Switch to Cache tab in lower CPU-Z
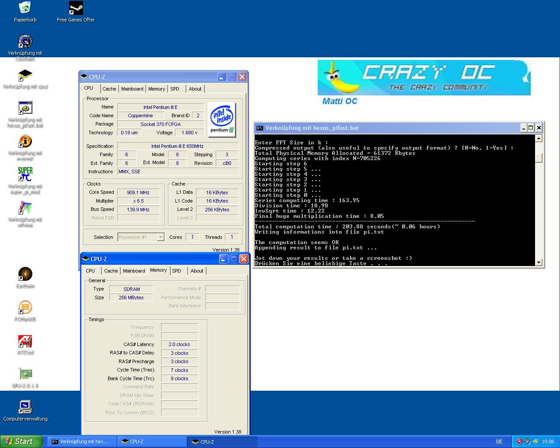The height and width of the screenshot is (448, 560). pyautogui.click(x=111, y=271)
